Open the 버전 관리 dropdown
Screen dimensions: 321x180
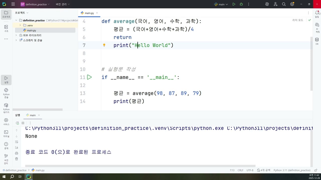(x=63, y=4)
